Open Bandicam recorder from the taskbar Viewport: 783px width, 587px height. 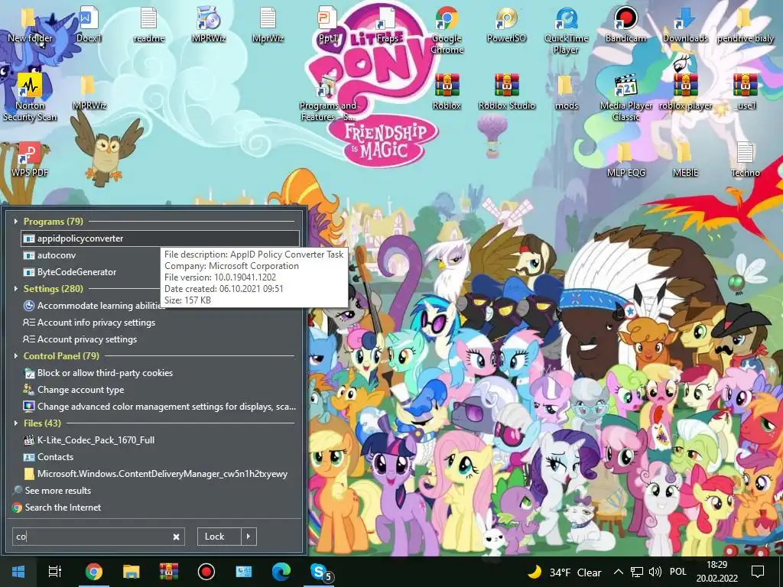pyautogui.click(x=206, y=572)
